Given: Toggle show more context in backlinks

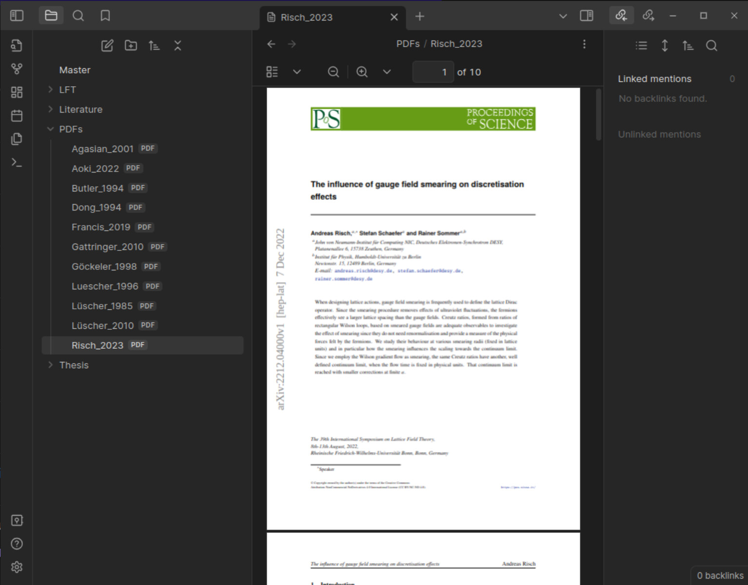Looking at the screenshot, I should (665, 46).
